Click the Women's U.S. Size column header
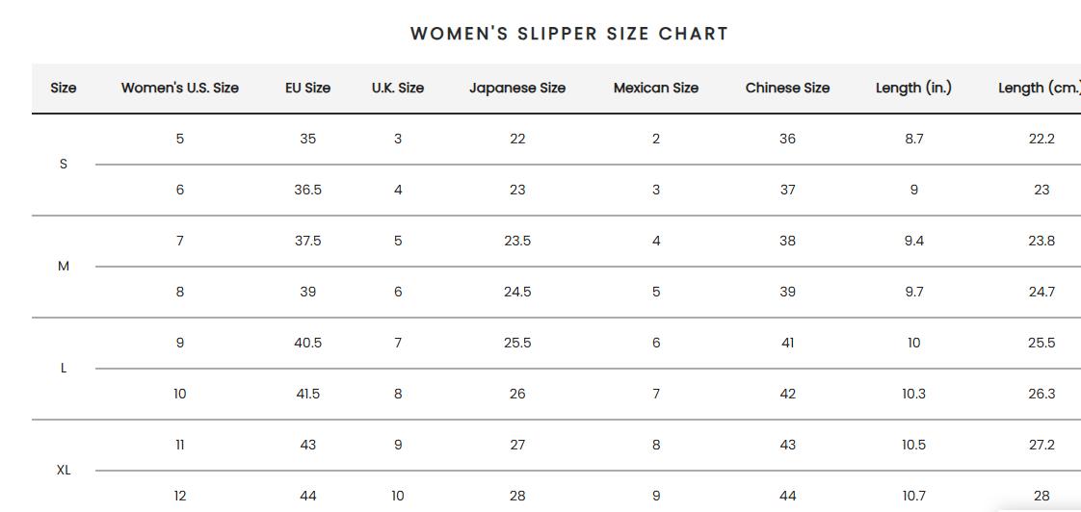Screen dimensions: 1081x512 [180, 88]
